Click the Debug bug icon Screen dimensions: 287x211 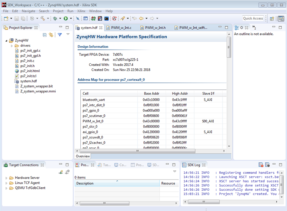pos(55,18)
